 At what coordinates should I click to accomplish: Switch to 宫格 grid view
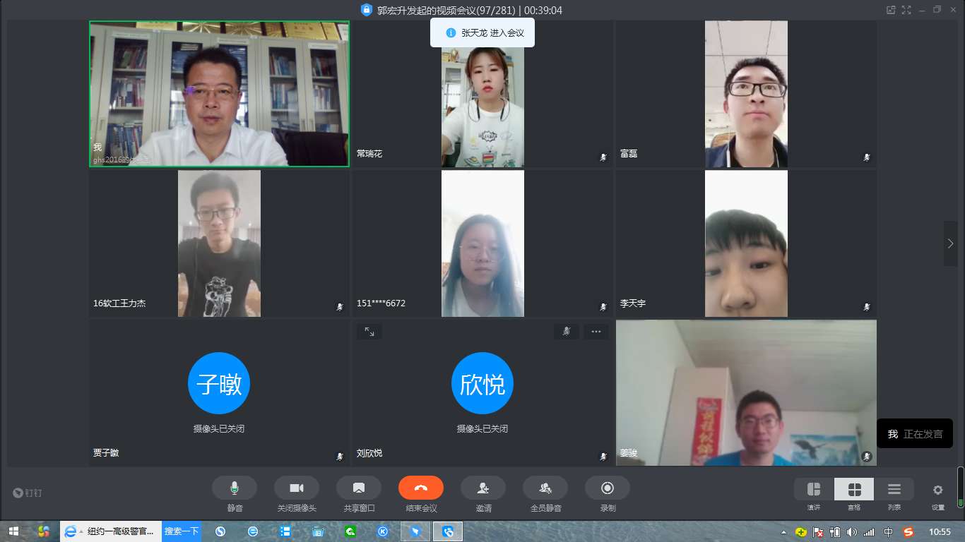click(x=854, y=490)
